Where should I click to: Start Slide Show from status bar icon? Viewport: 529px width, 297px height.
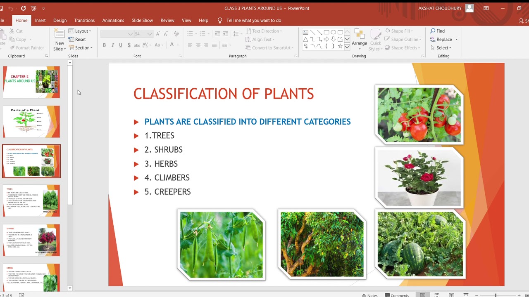(x=466, y=295)
